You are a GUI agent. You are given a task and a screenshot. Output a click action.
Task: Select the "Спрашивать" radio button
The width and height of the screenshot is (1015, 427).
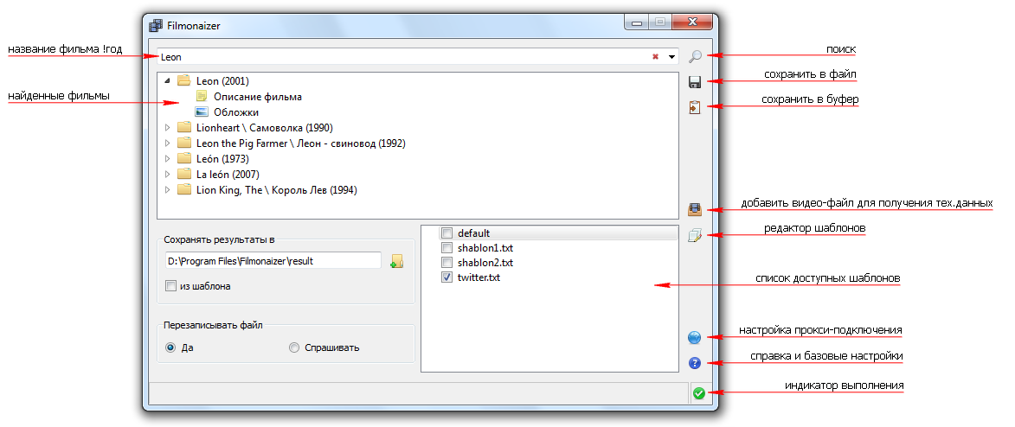click(294, 347)
